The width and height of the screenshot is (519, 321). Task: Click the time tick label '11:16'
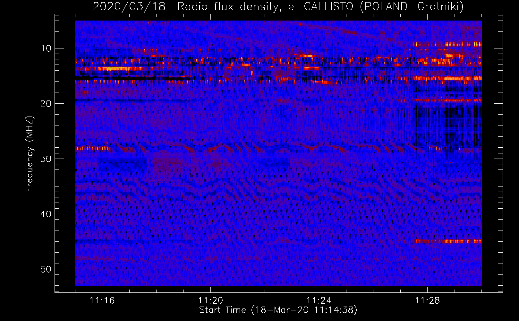(102, 301)
